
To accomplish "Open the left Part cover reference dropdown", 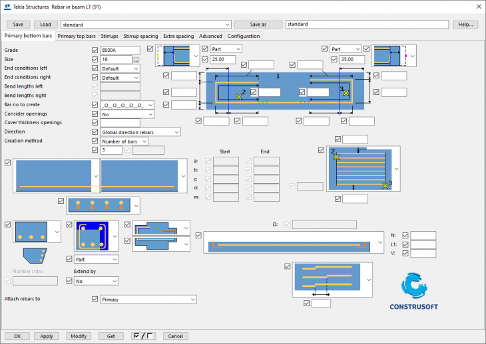I will 226,49.
